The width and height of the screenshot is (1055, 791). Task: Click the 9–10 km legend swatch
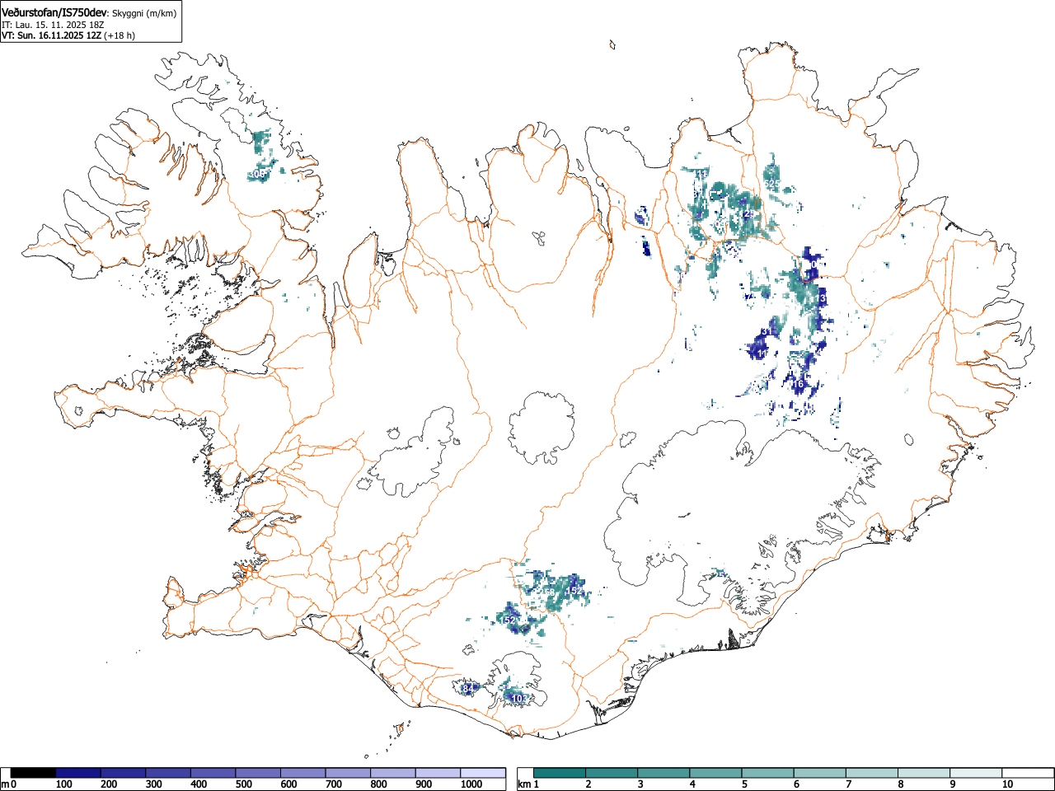click(x=975, y=773)
